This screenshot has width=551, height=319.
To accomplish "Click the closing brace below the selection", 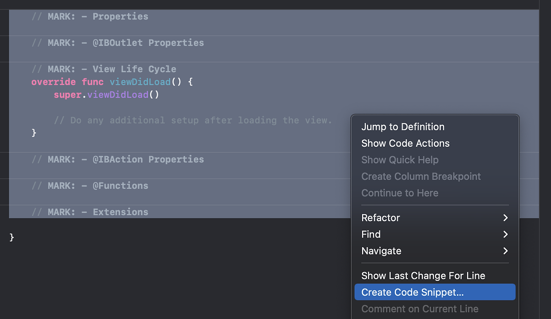I will (x=12, y=237).
